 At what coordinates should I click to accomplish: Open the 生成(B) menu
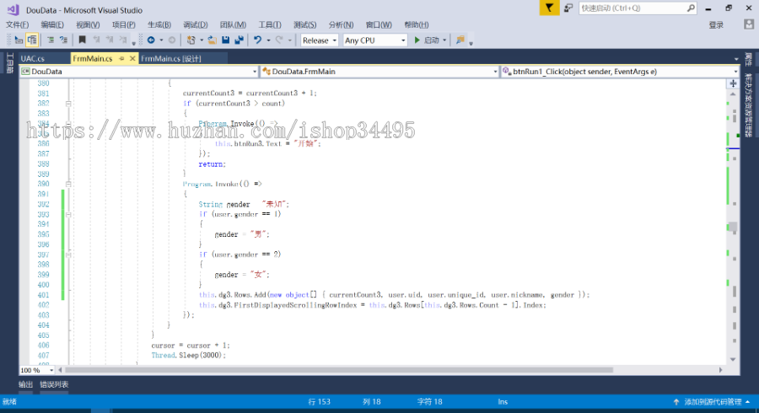click(159, 24)
